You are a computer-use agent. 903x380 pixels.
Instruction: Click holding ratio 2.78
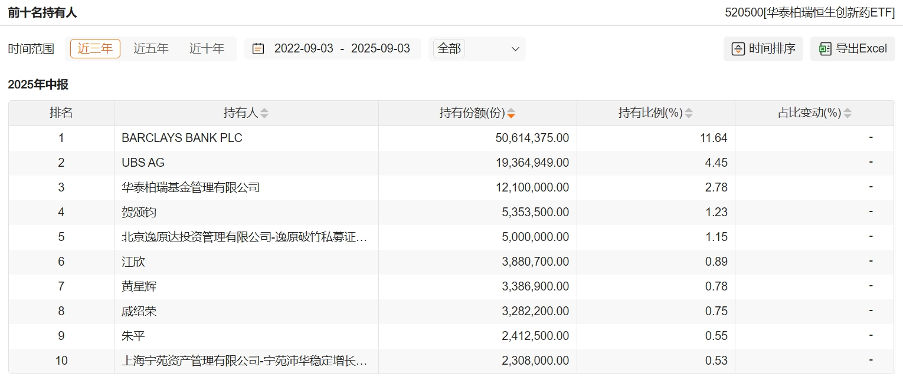(716, 187)
